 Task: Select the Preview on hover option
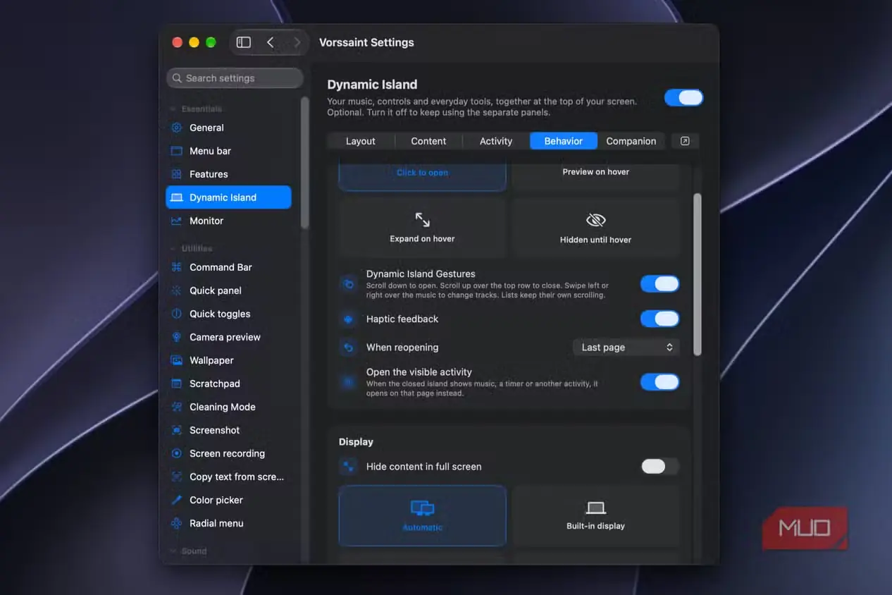(x=595, y=176)
